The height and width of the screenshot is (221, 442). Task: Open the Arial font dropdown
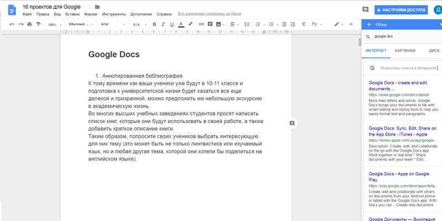point(113,24)
